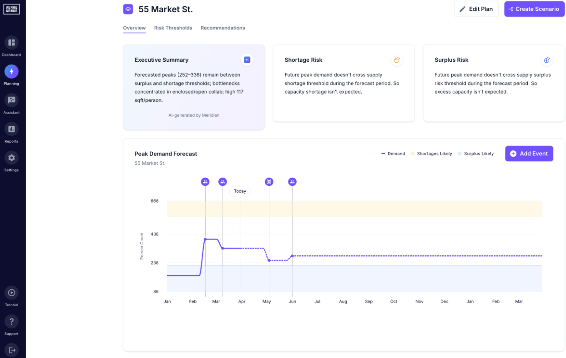Open the Assistant chat icon

tap(11, 100)
